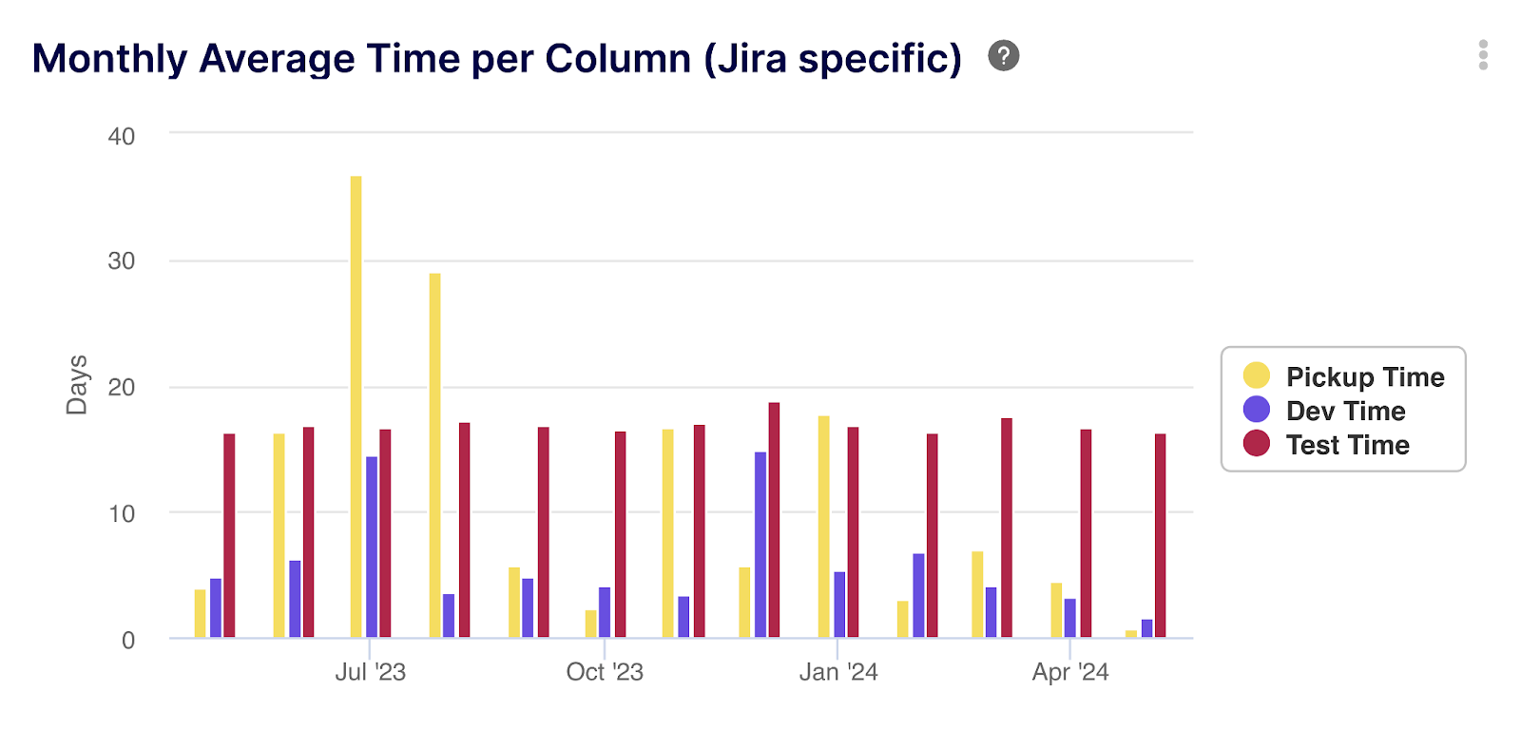Click the purple Dev Time legend dot
Image resolution: width=1521 pixels, height=750 pixels.
click(x=1256, y=410)
